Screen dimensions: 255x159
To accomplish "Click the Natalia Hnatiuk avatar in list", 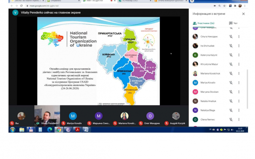I will [x=195, y=101].
